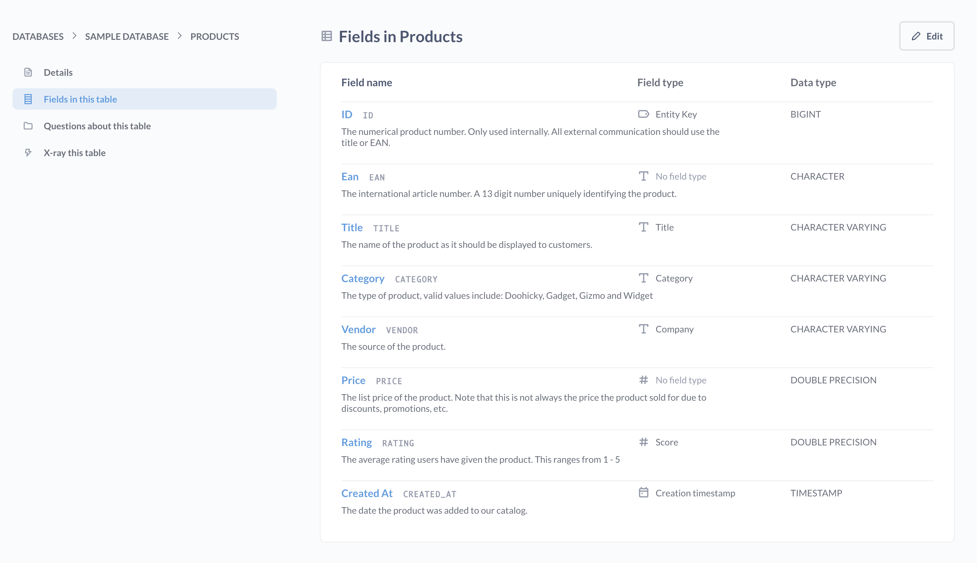The width and height of the screenshot is (977, 563).
Task: Open Questions about this table
Action: [97, 126]
